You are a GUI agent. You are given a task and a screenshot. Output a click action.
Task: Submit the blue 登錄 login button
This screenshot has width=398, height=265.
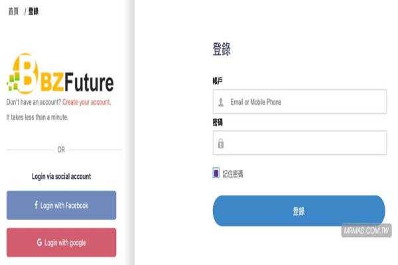(x=298, y=211)
